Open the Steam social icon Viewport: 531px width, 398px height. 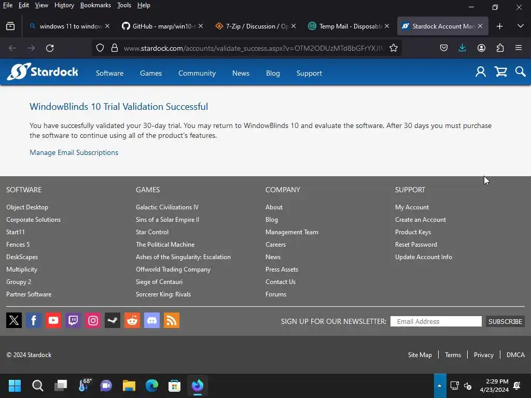click(x=113, y=320)
